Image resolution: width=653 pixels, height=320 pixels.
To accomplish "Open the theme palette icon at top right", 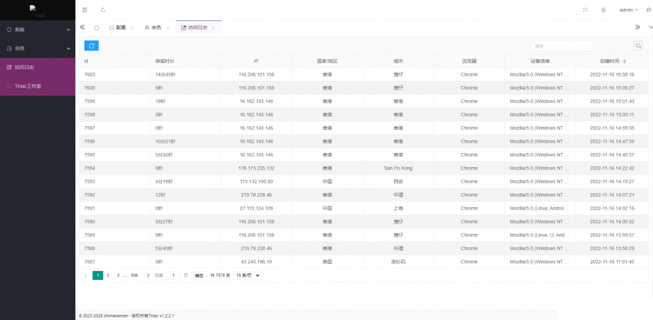I will 649,10.
